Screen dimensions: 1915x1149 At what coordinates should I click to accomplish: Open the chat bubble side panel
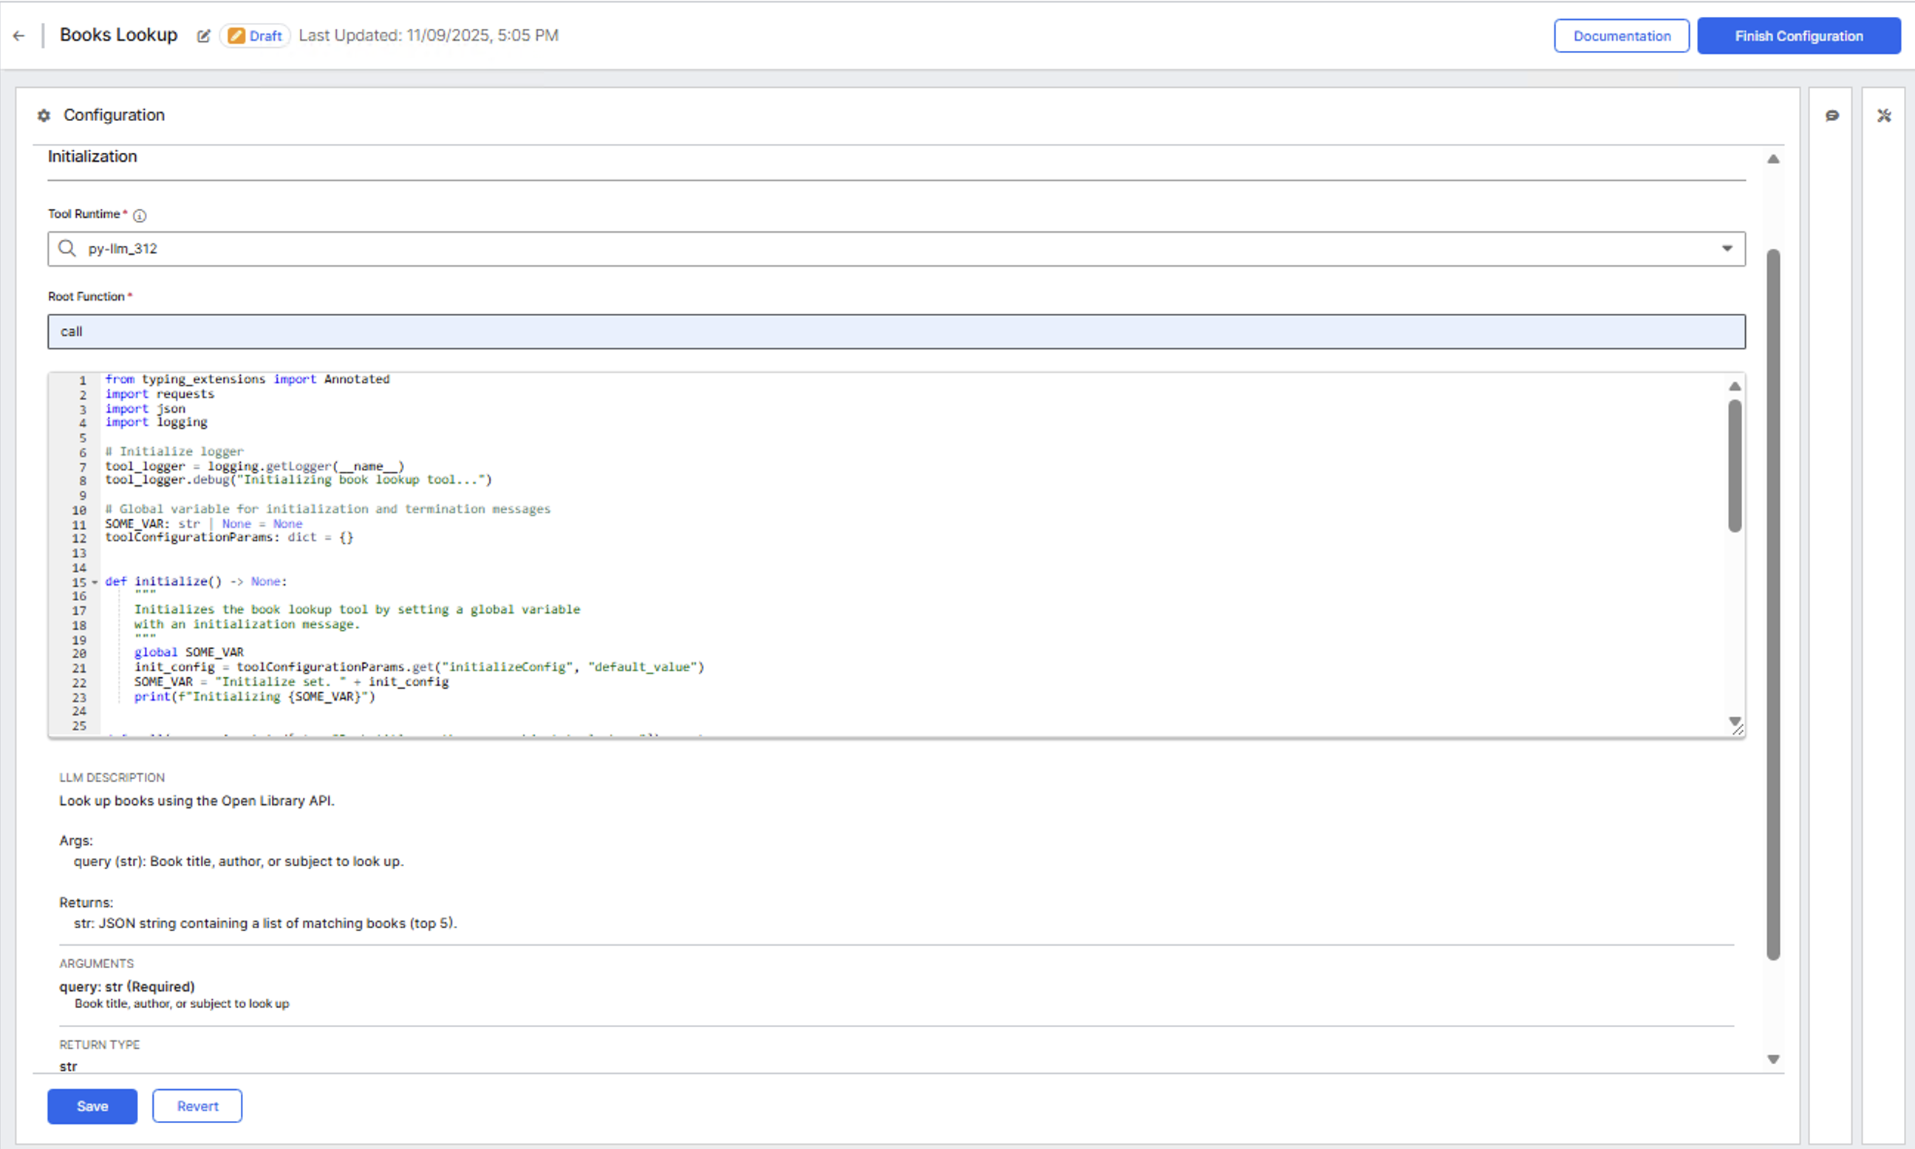[x=1832, y=115]
